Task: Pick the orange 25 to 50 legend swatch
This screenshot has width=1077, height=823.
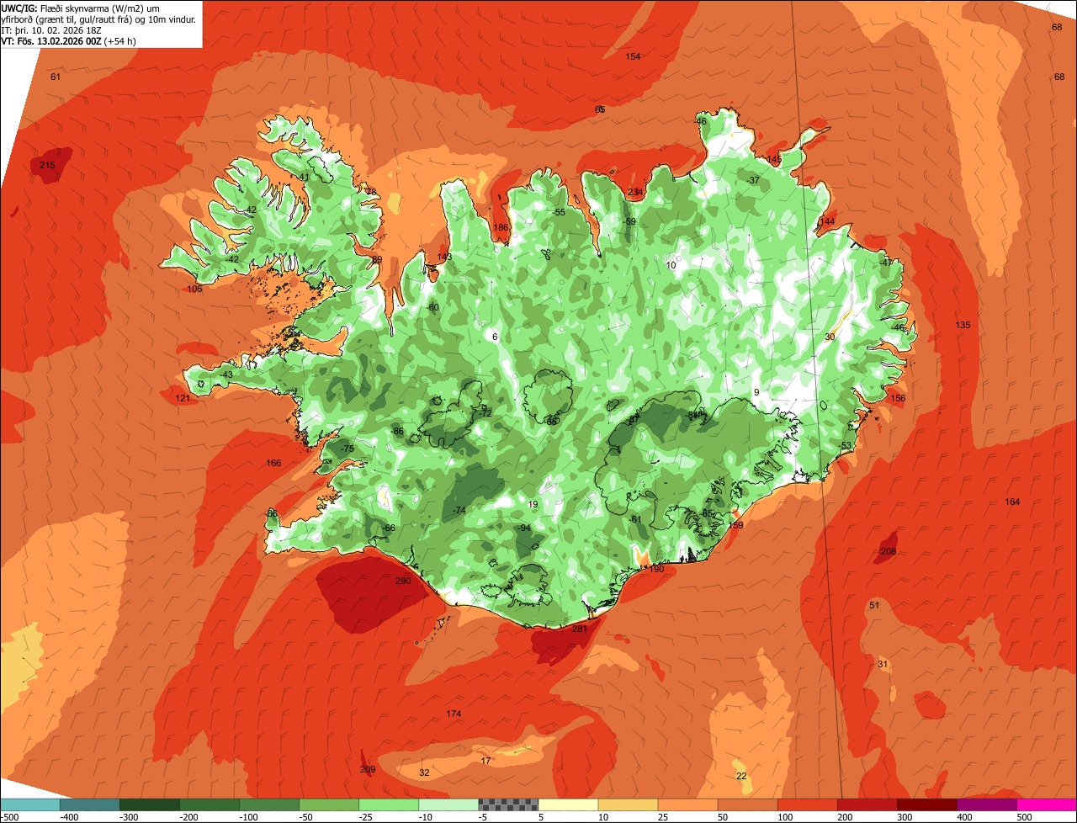Action: click(688, 804)
